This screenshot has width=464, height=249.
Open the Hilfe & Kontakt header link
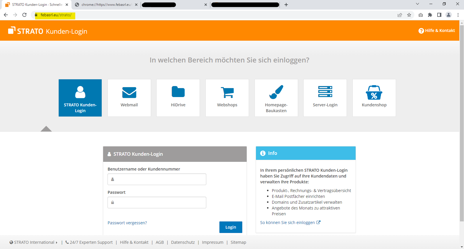437,31
